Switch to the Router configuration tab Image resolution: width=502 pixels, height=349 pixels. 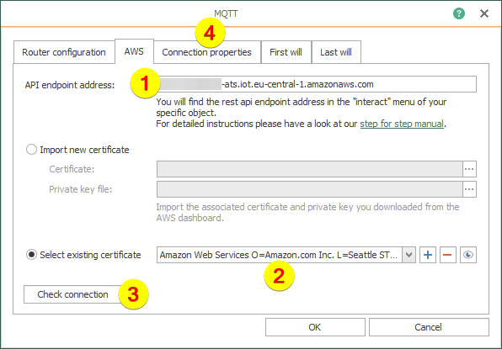coord(64,52)
